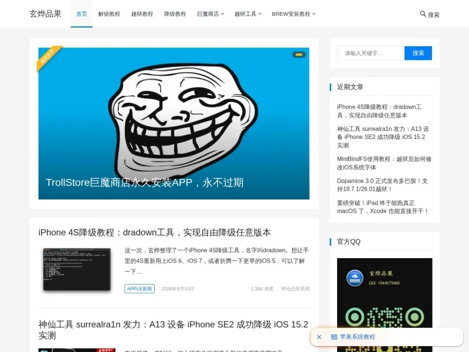
Task: Click the 评论已经关闭 comment status
Action: click(295, 289)
